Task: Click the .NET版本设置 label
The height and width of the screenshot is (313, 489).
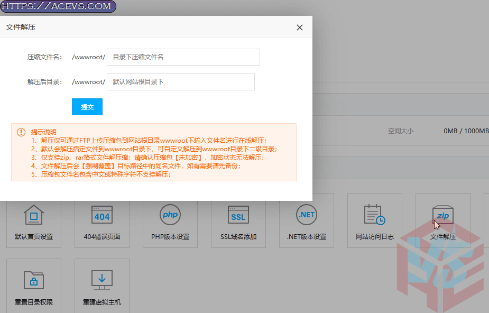Action: pyautogui.click(x=307, y=237)
